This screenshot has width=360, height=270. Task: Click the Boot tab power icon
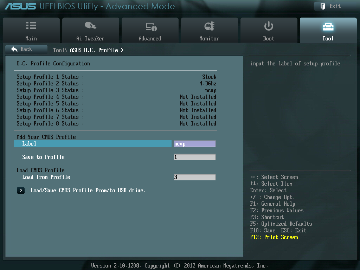coord(269,26)
